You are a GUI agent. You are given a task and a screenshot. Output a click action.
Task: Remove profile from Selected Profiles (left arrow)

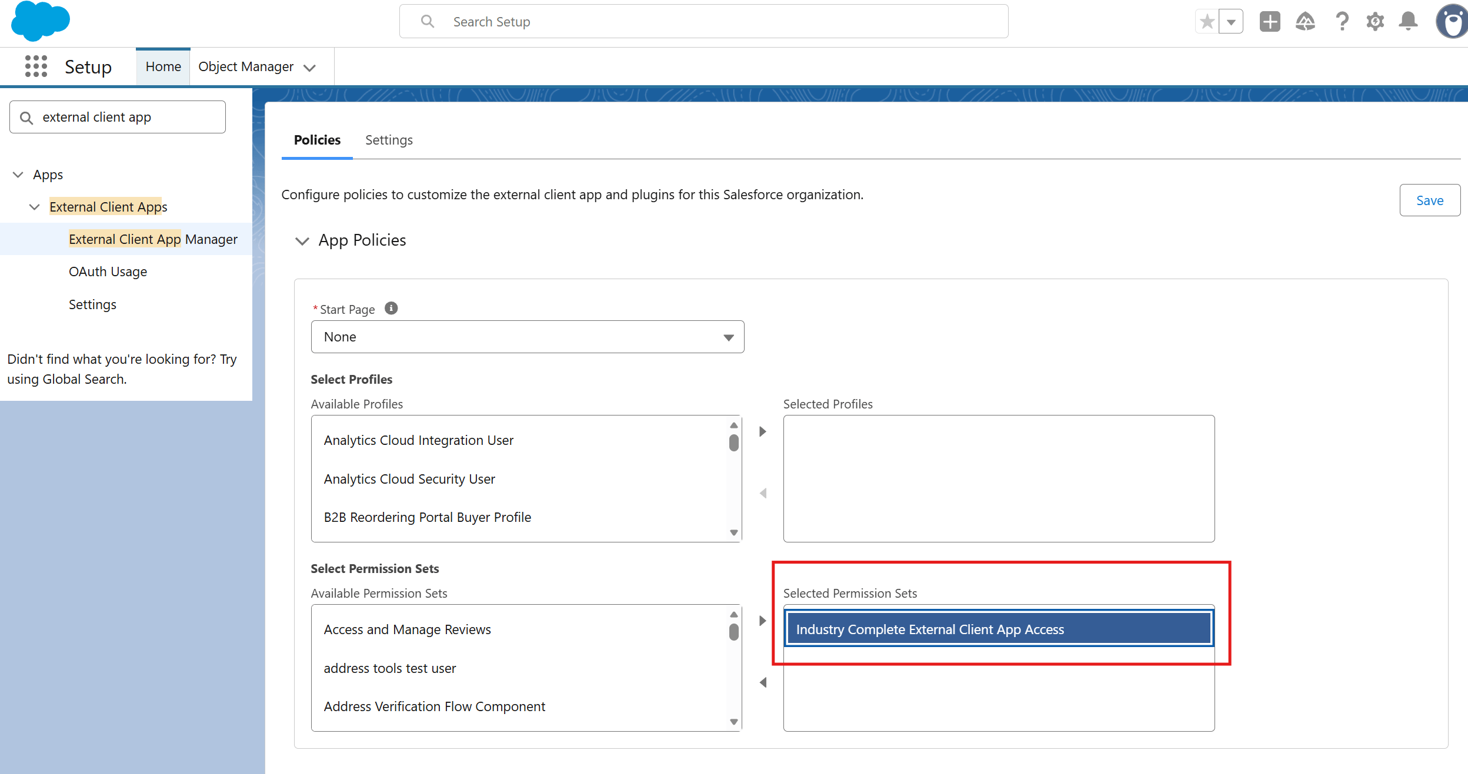click(763, 493)
